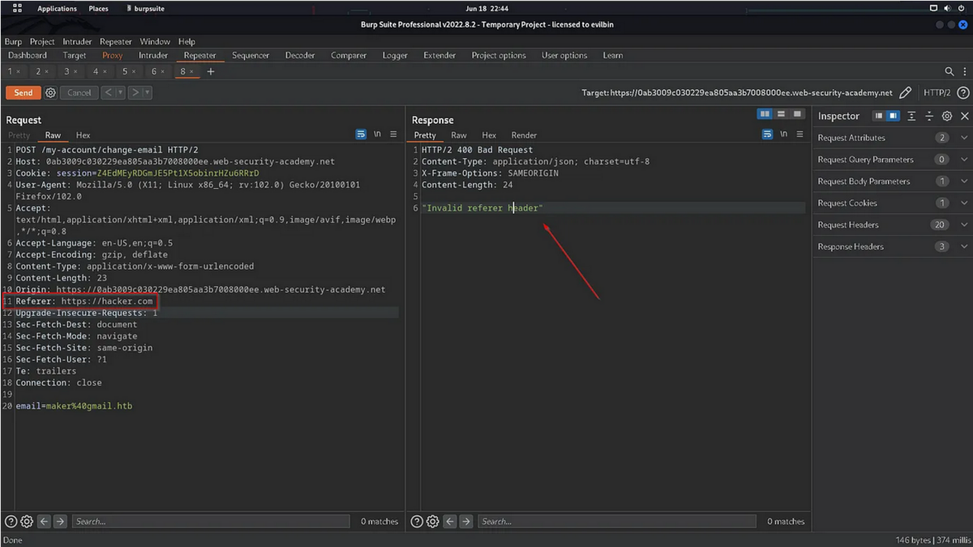
Task: Edit target with pencil icon
Action: point(906,93)
